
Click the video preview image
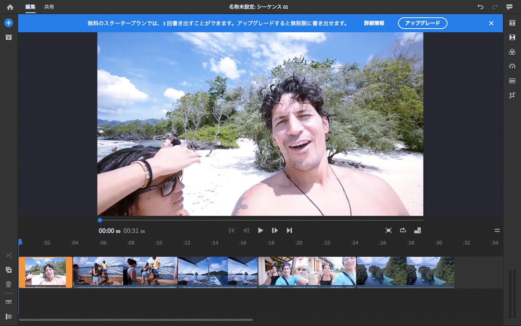[260, 124]
